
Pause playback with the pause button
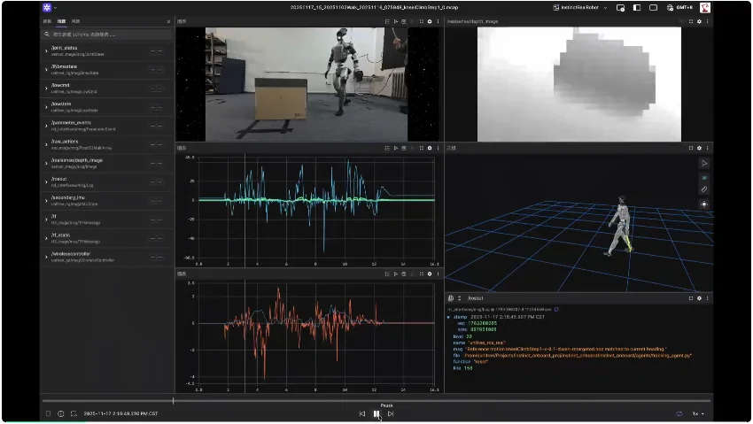point(376,413)
